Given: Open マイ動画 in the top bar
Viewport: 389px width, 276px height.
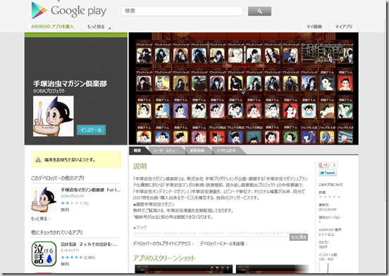Looking at the screenshot, I should 314,27.
